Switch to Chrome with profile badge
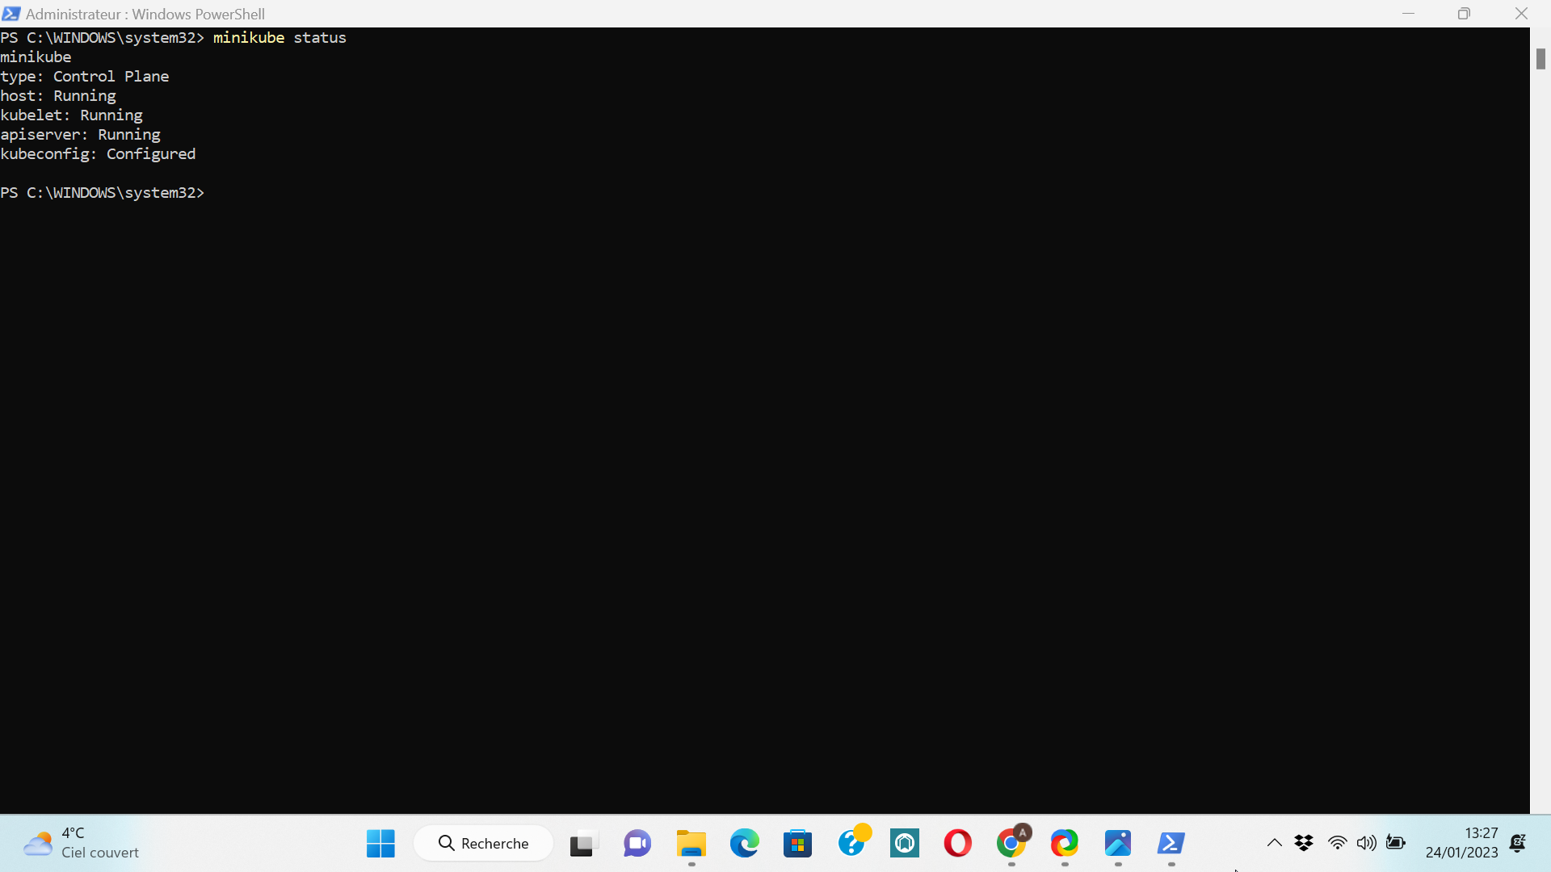This screenshot has width=1551, height=872. [x=1013, y=841]
